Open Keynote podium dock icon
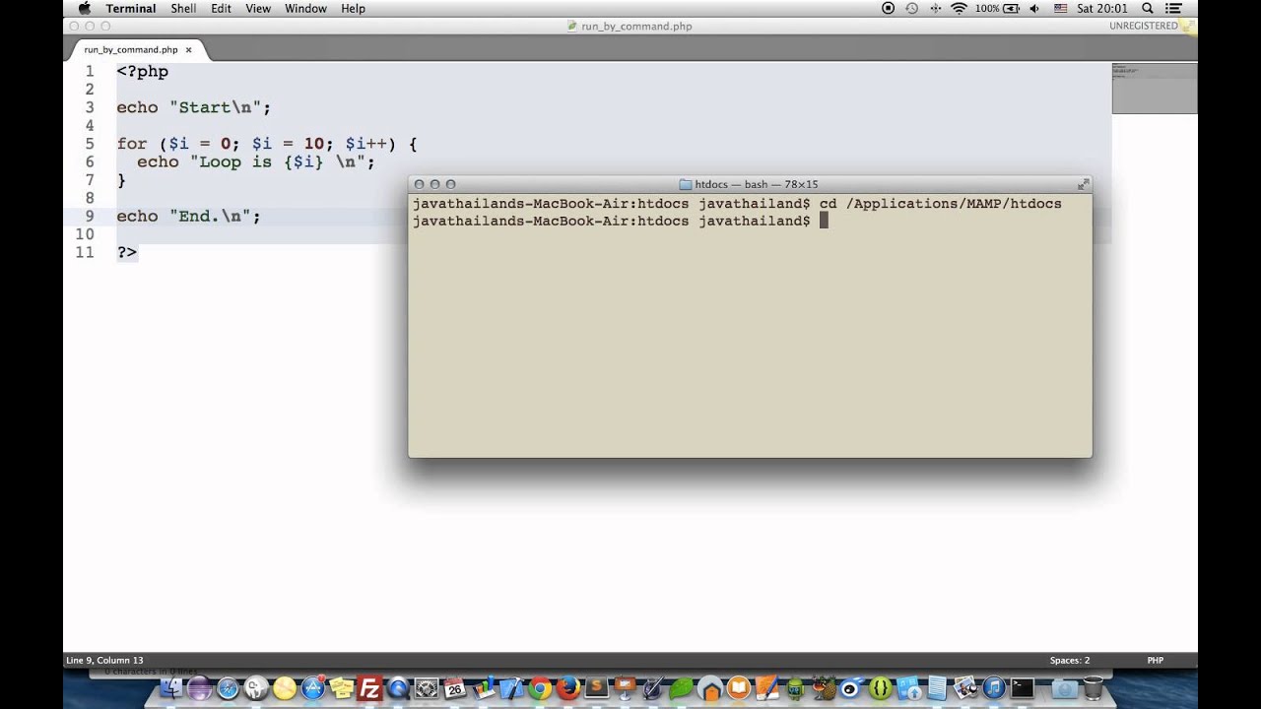The image size is (1261, 709). tap(623, 688)
